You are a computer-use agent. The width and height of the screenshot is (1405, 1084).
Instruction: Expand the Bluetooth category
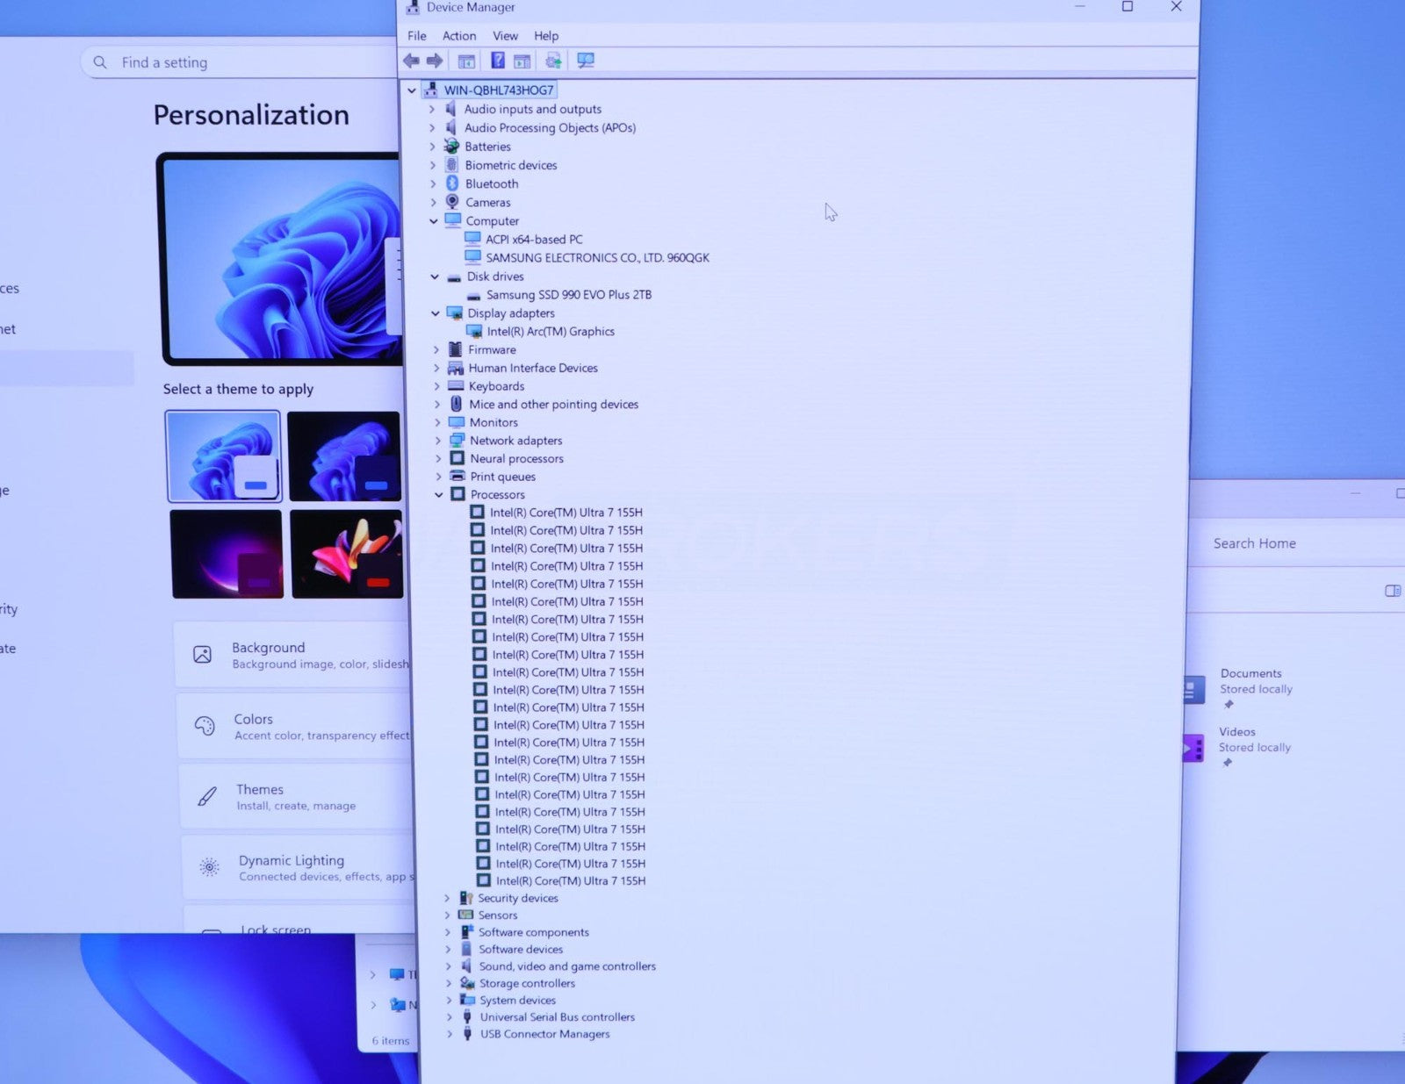(x=433, y=183)
